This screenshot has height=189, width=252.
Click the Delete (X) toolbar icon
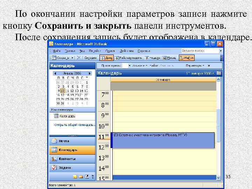click(79, 58)
